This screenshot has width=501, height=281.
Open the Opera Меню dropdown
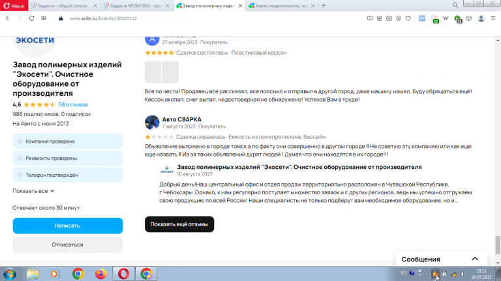click(14, 6)
